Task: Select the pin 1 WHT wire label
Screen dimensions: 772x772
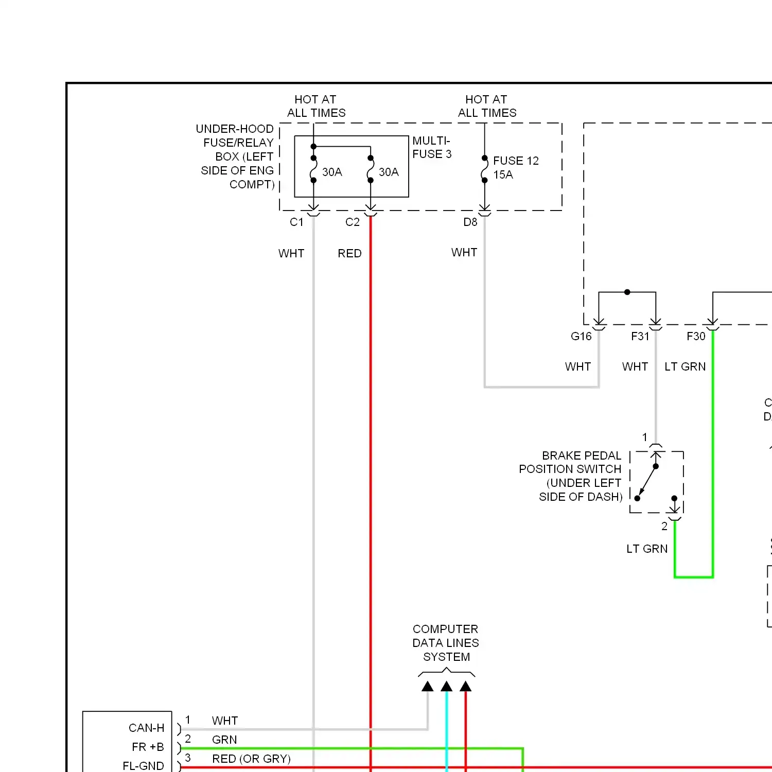Action: pyautogui.click(x=225, y=721)
